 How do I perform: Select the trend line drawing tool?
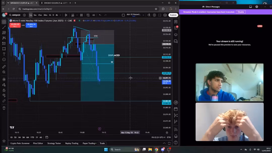point(4,27)
